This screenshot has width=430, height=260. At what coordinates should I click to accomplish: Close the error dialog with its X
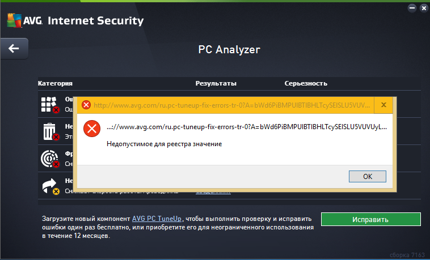(x=383, y=105)
